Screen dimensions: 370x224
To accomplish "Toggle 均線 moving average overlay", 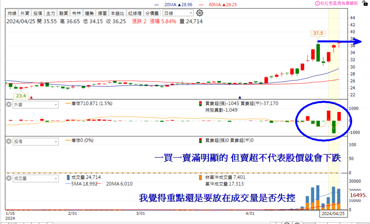I will (12, 13).
